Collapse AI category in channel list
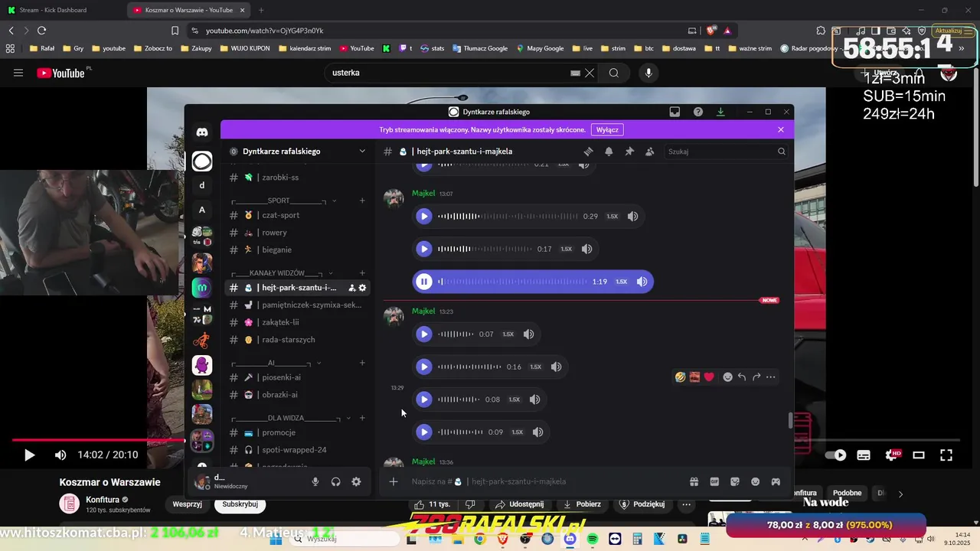This screenshot has width=980, height=551. click(318, 363)
